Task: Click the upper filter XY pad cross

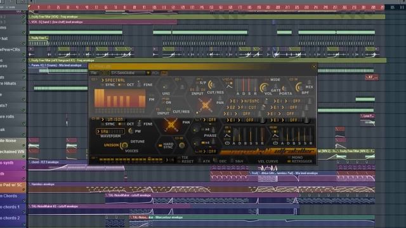Action: [205, 106]
